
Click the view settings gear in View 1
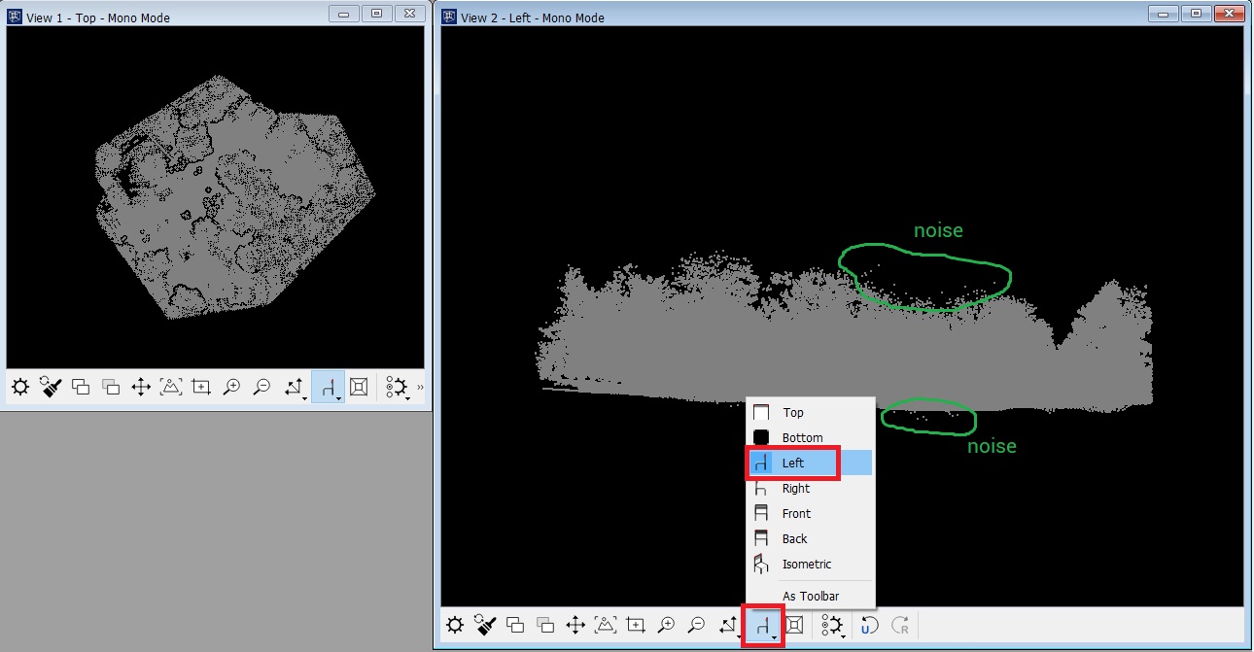[x=19, y=387]
